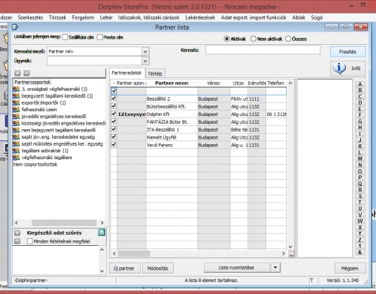Select the FANTÁZIA Bútor Bt. partner row
376x294 pixels.
point(198,121)
